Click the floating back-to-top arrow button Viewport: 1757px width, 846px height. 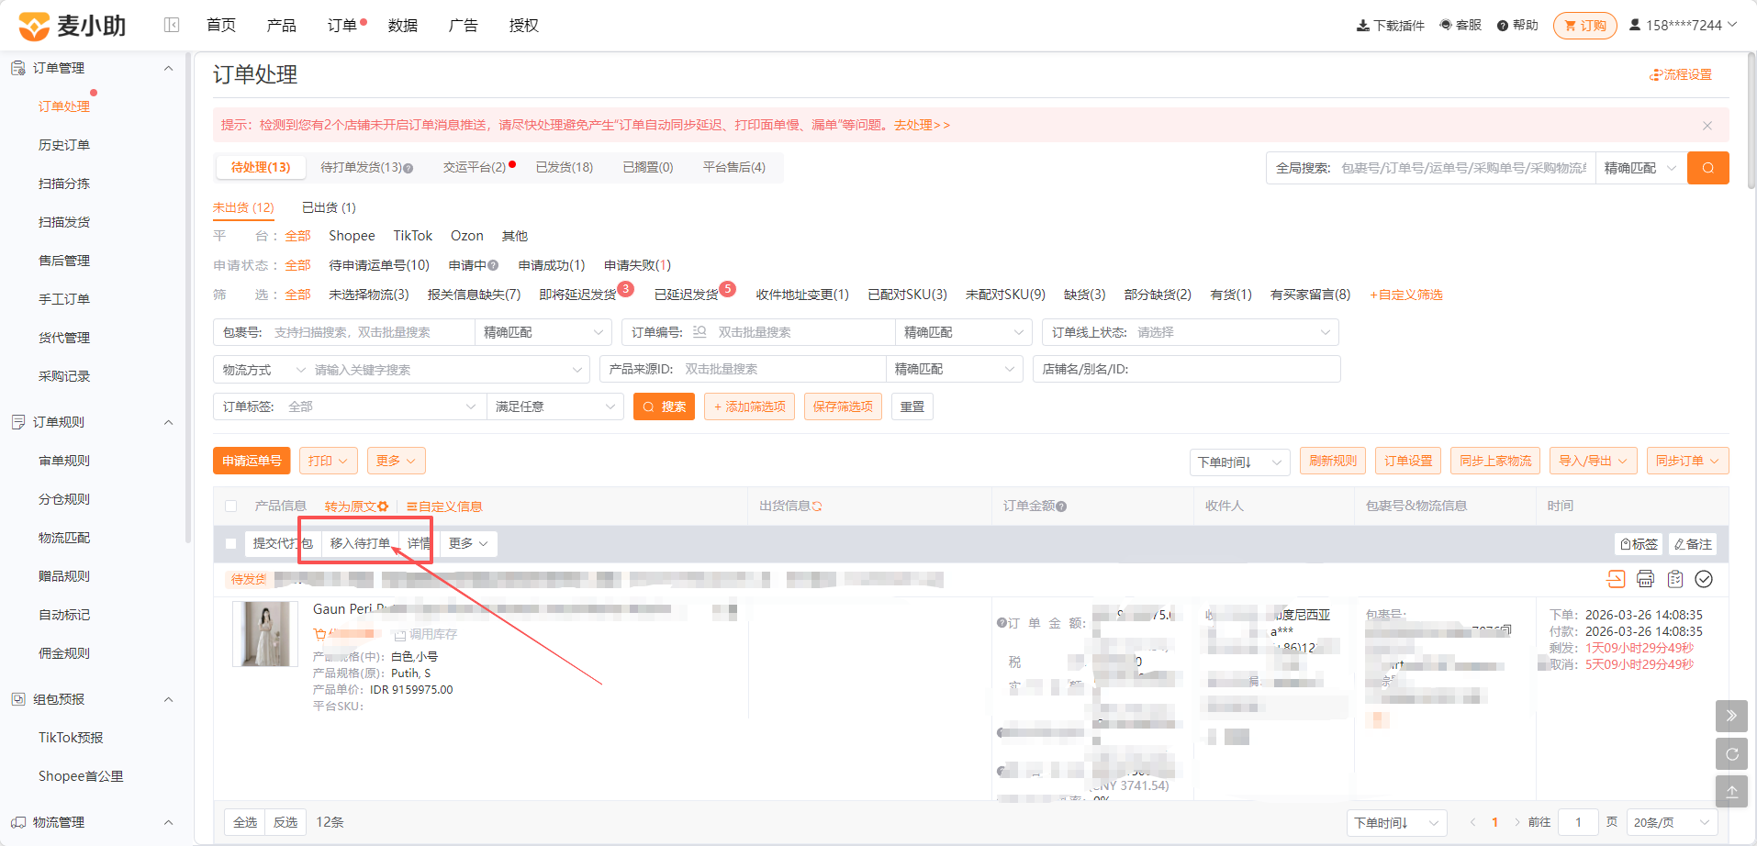1731,792
